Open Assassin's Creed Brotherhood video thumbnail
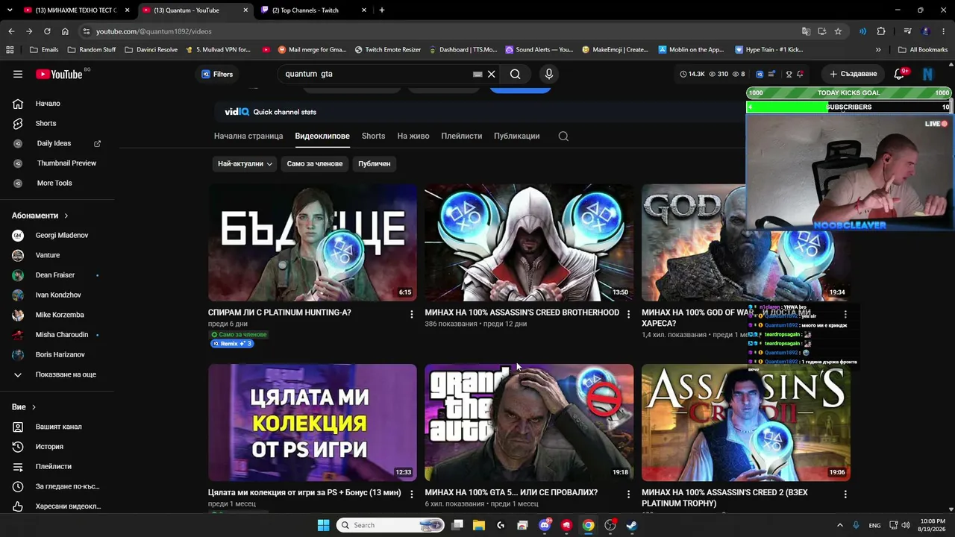 [x=529, y=242]
